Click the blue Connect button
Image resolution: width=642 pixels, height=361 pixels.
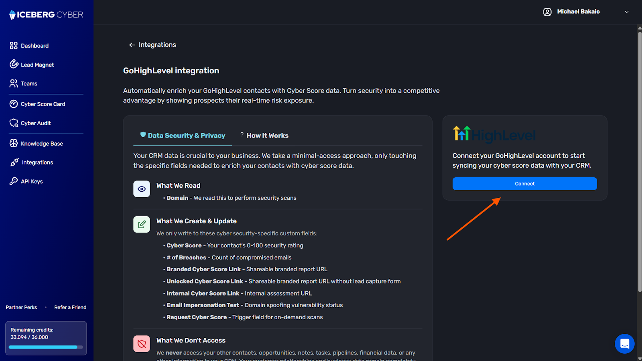click(524, 184)
